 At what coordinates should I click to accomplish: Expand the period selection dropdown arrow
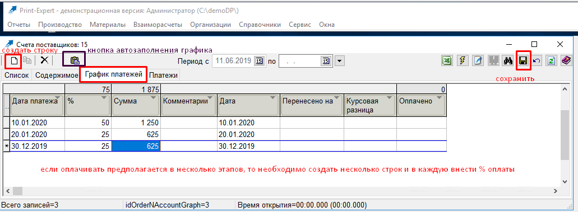[x=340, y=61]
